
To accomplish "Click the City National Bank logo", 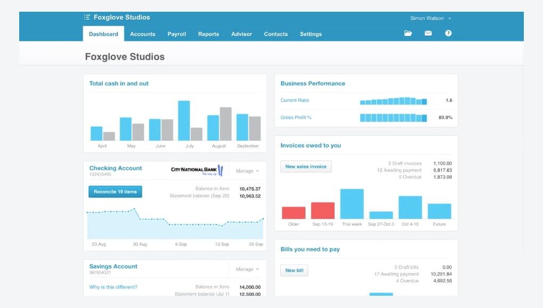I will pyautogui.click(x=195, y=169).
